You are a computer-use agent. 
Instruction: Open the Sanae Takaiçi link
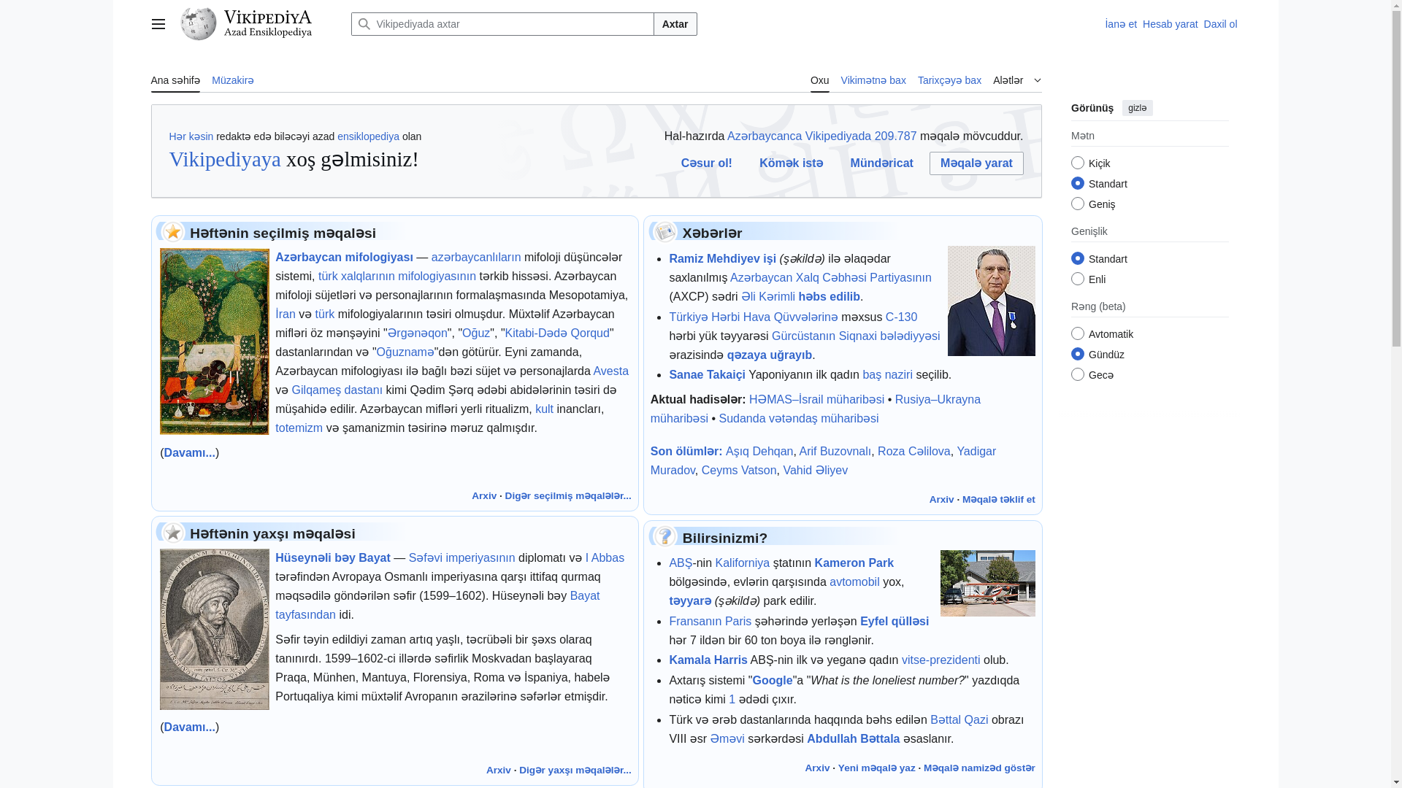707,374
